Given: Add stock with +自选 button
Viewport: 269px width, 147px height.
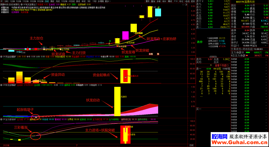Looking at the screenshot, I should (x=187, y=1).
